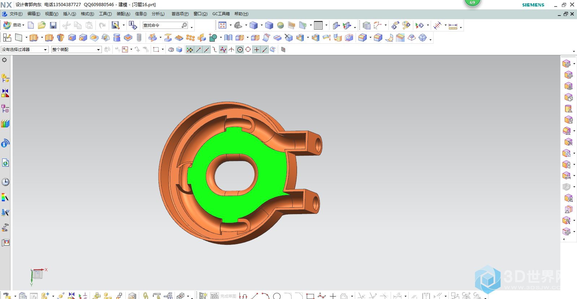This screenshot has width=577, height=299.
Task: Toggle the snap control point option
Action: (x=215, y=49)
